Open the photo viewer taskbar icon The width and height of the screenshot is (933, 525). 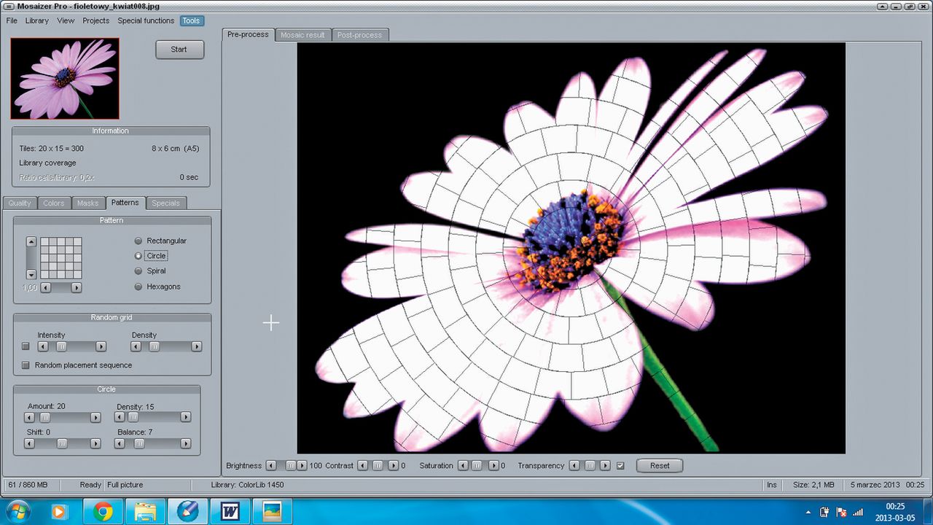pos(272,512)
